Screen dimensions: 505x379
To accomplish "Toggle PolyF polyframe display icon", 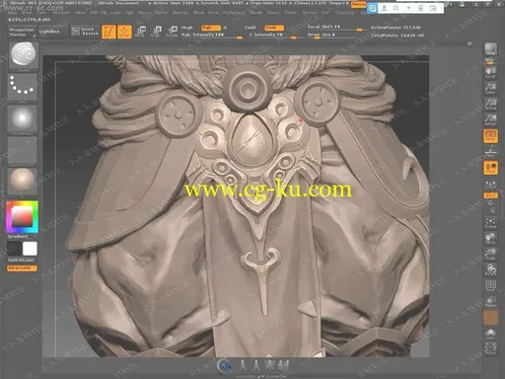I will (x=490, y=285).
